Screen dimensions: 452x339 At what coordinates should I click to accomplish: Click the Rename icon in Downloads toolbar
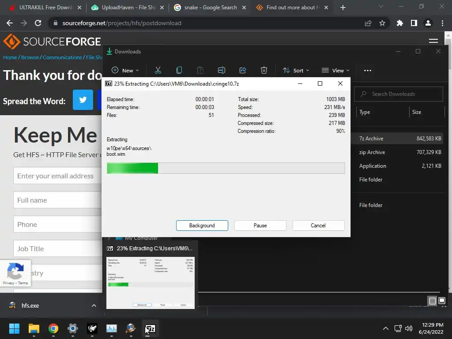(222, 70)
